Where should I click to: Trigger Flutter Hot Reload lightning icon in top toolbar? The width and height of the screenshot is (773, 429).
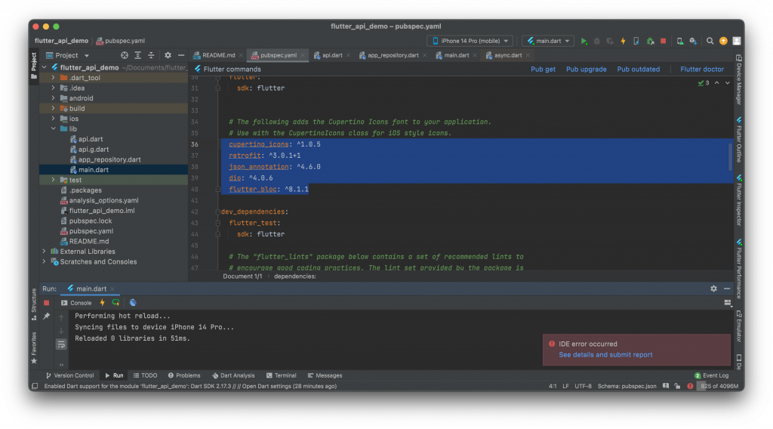623,41
